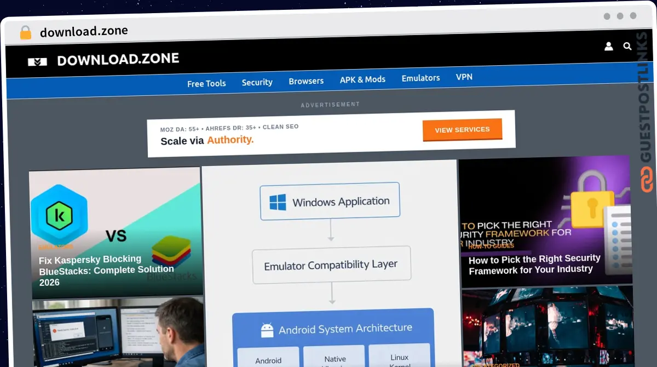The width and height of the screenshot is (657, 367).
Task: Click the Scale via Authority ad text
Action: tap(207, 140)
